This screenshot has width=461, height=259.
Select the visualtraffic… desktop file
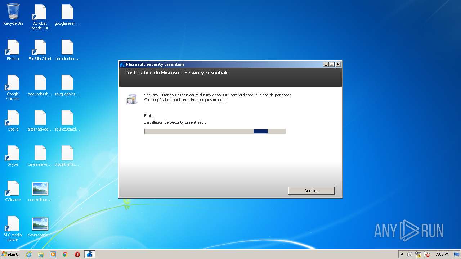click(x=67, y=156)
